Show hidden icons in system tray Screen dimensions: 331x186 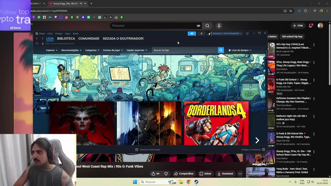point(290,182)
